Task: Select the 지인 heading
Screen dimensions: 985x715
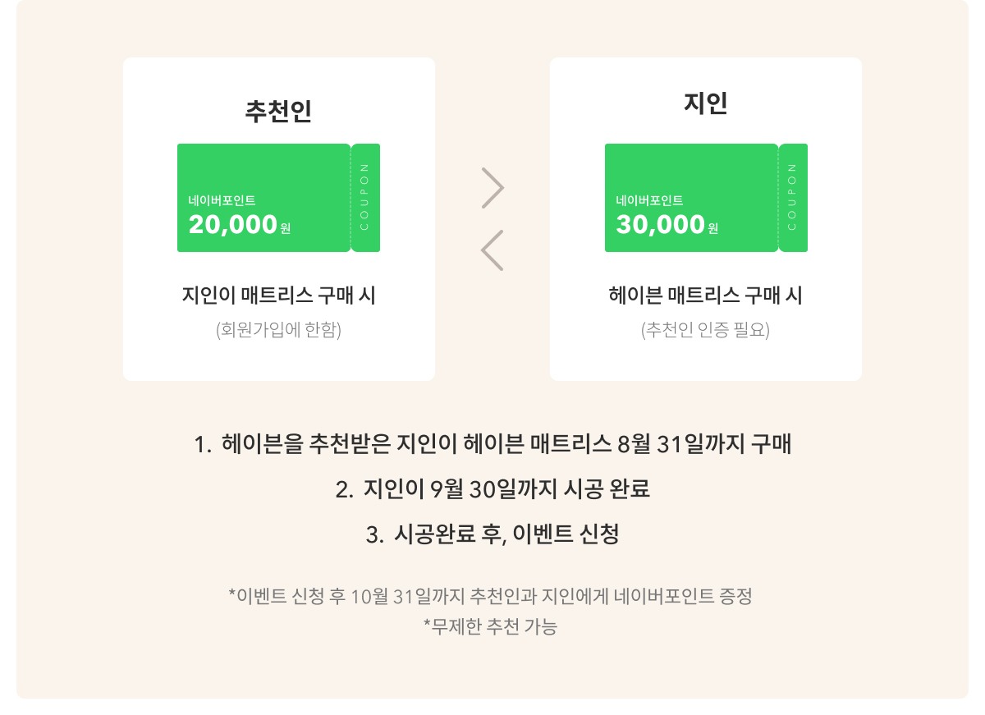Action: [x=706, y=103]
